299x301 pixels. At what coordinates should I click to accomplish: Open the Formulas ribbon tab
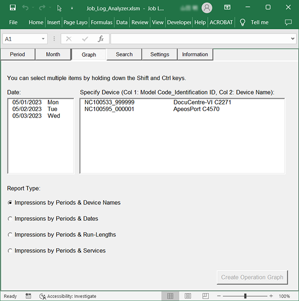[102, 22]
